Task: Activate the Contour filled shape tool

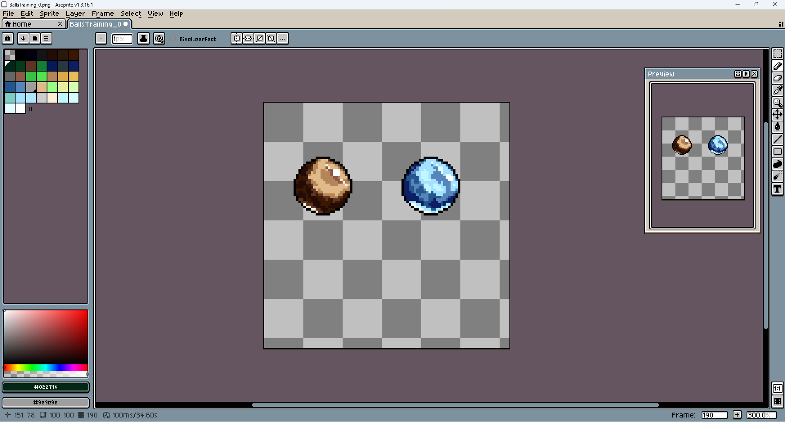Action: (x=777, y=164)
